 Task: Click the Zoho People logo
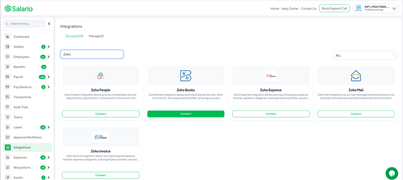click(x=101, y=76)
